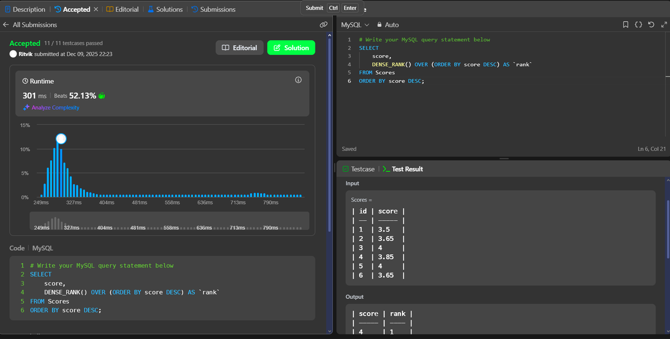The height and width of the screenshot is (339, 670).
Task: Expand the MySQL language dropdown
Action: pos(355,25)
